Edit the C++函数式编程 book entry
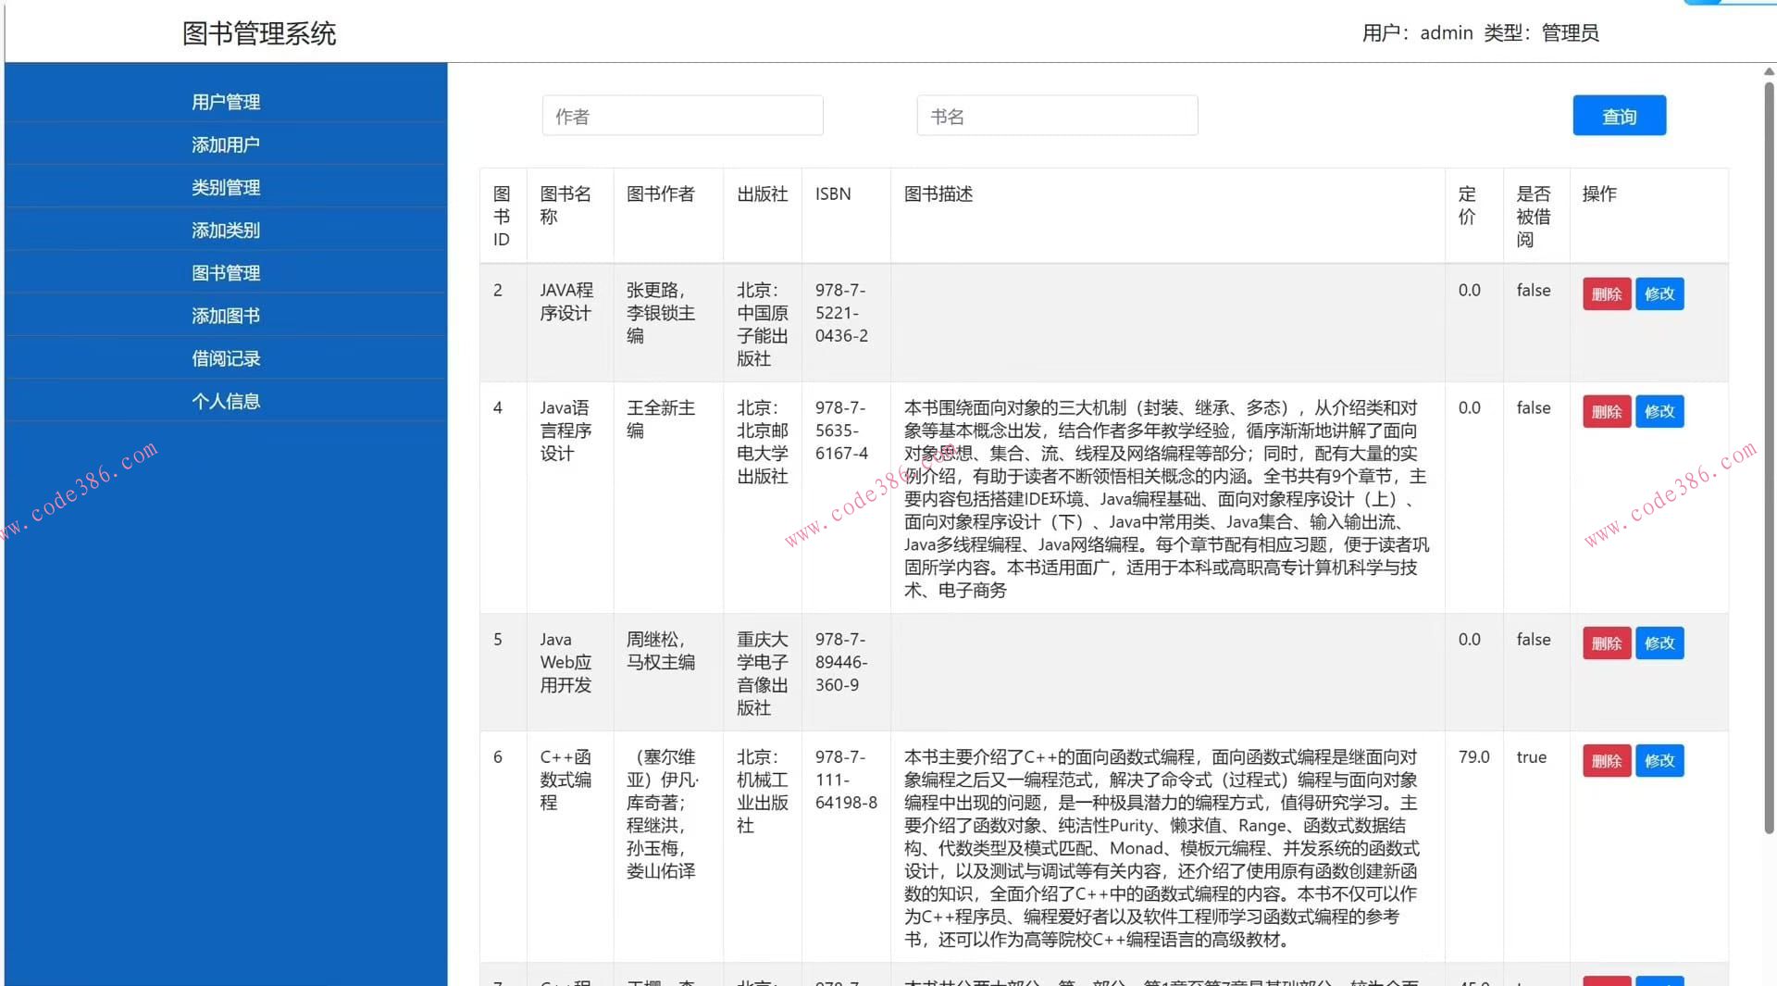Image resolution: width=1777 pixels, height=986 pixels. tap(1659, 760)
